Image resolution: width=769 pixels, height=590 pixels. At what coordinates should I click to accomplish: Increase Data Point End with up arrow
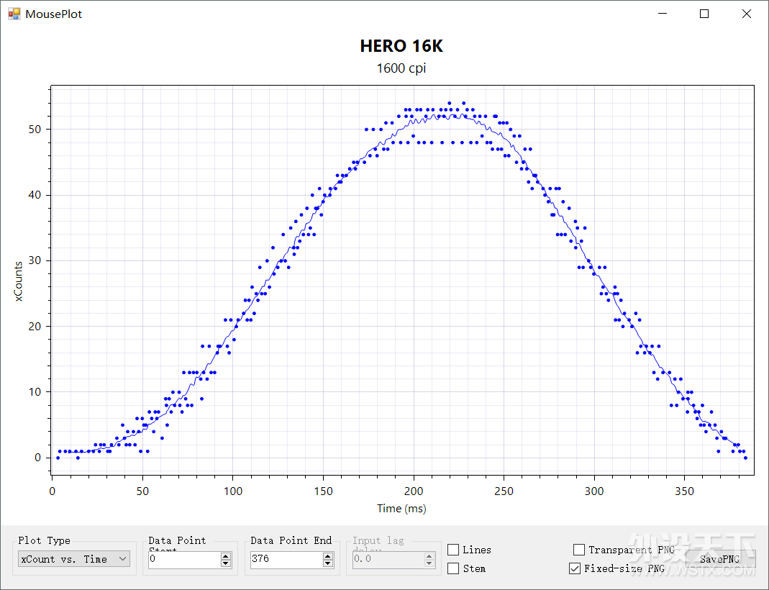click(328, 555)
